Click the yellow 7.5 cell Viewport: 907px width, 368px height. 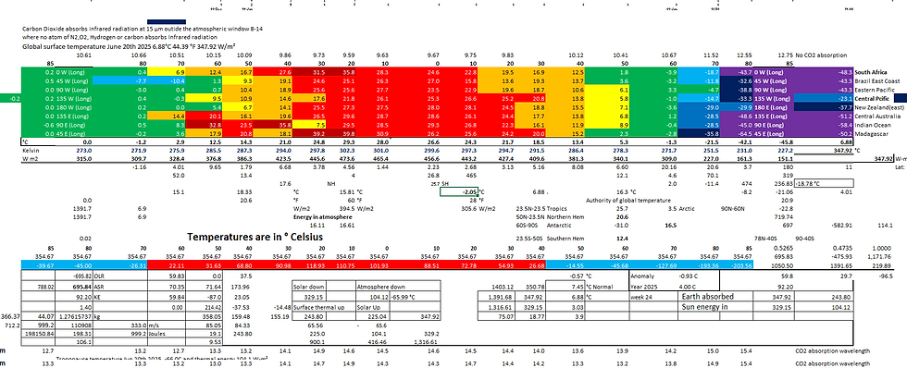click(x=309, y=125)
